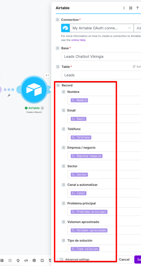Click the '5. Empresa negocio' variable pill
The height and width of the screenshot is (266, 141).
87,156
